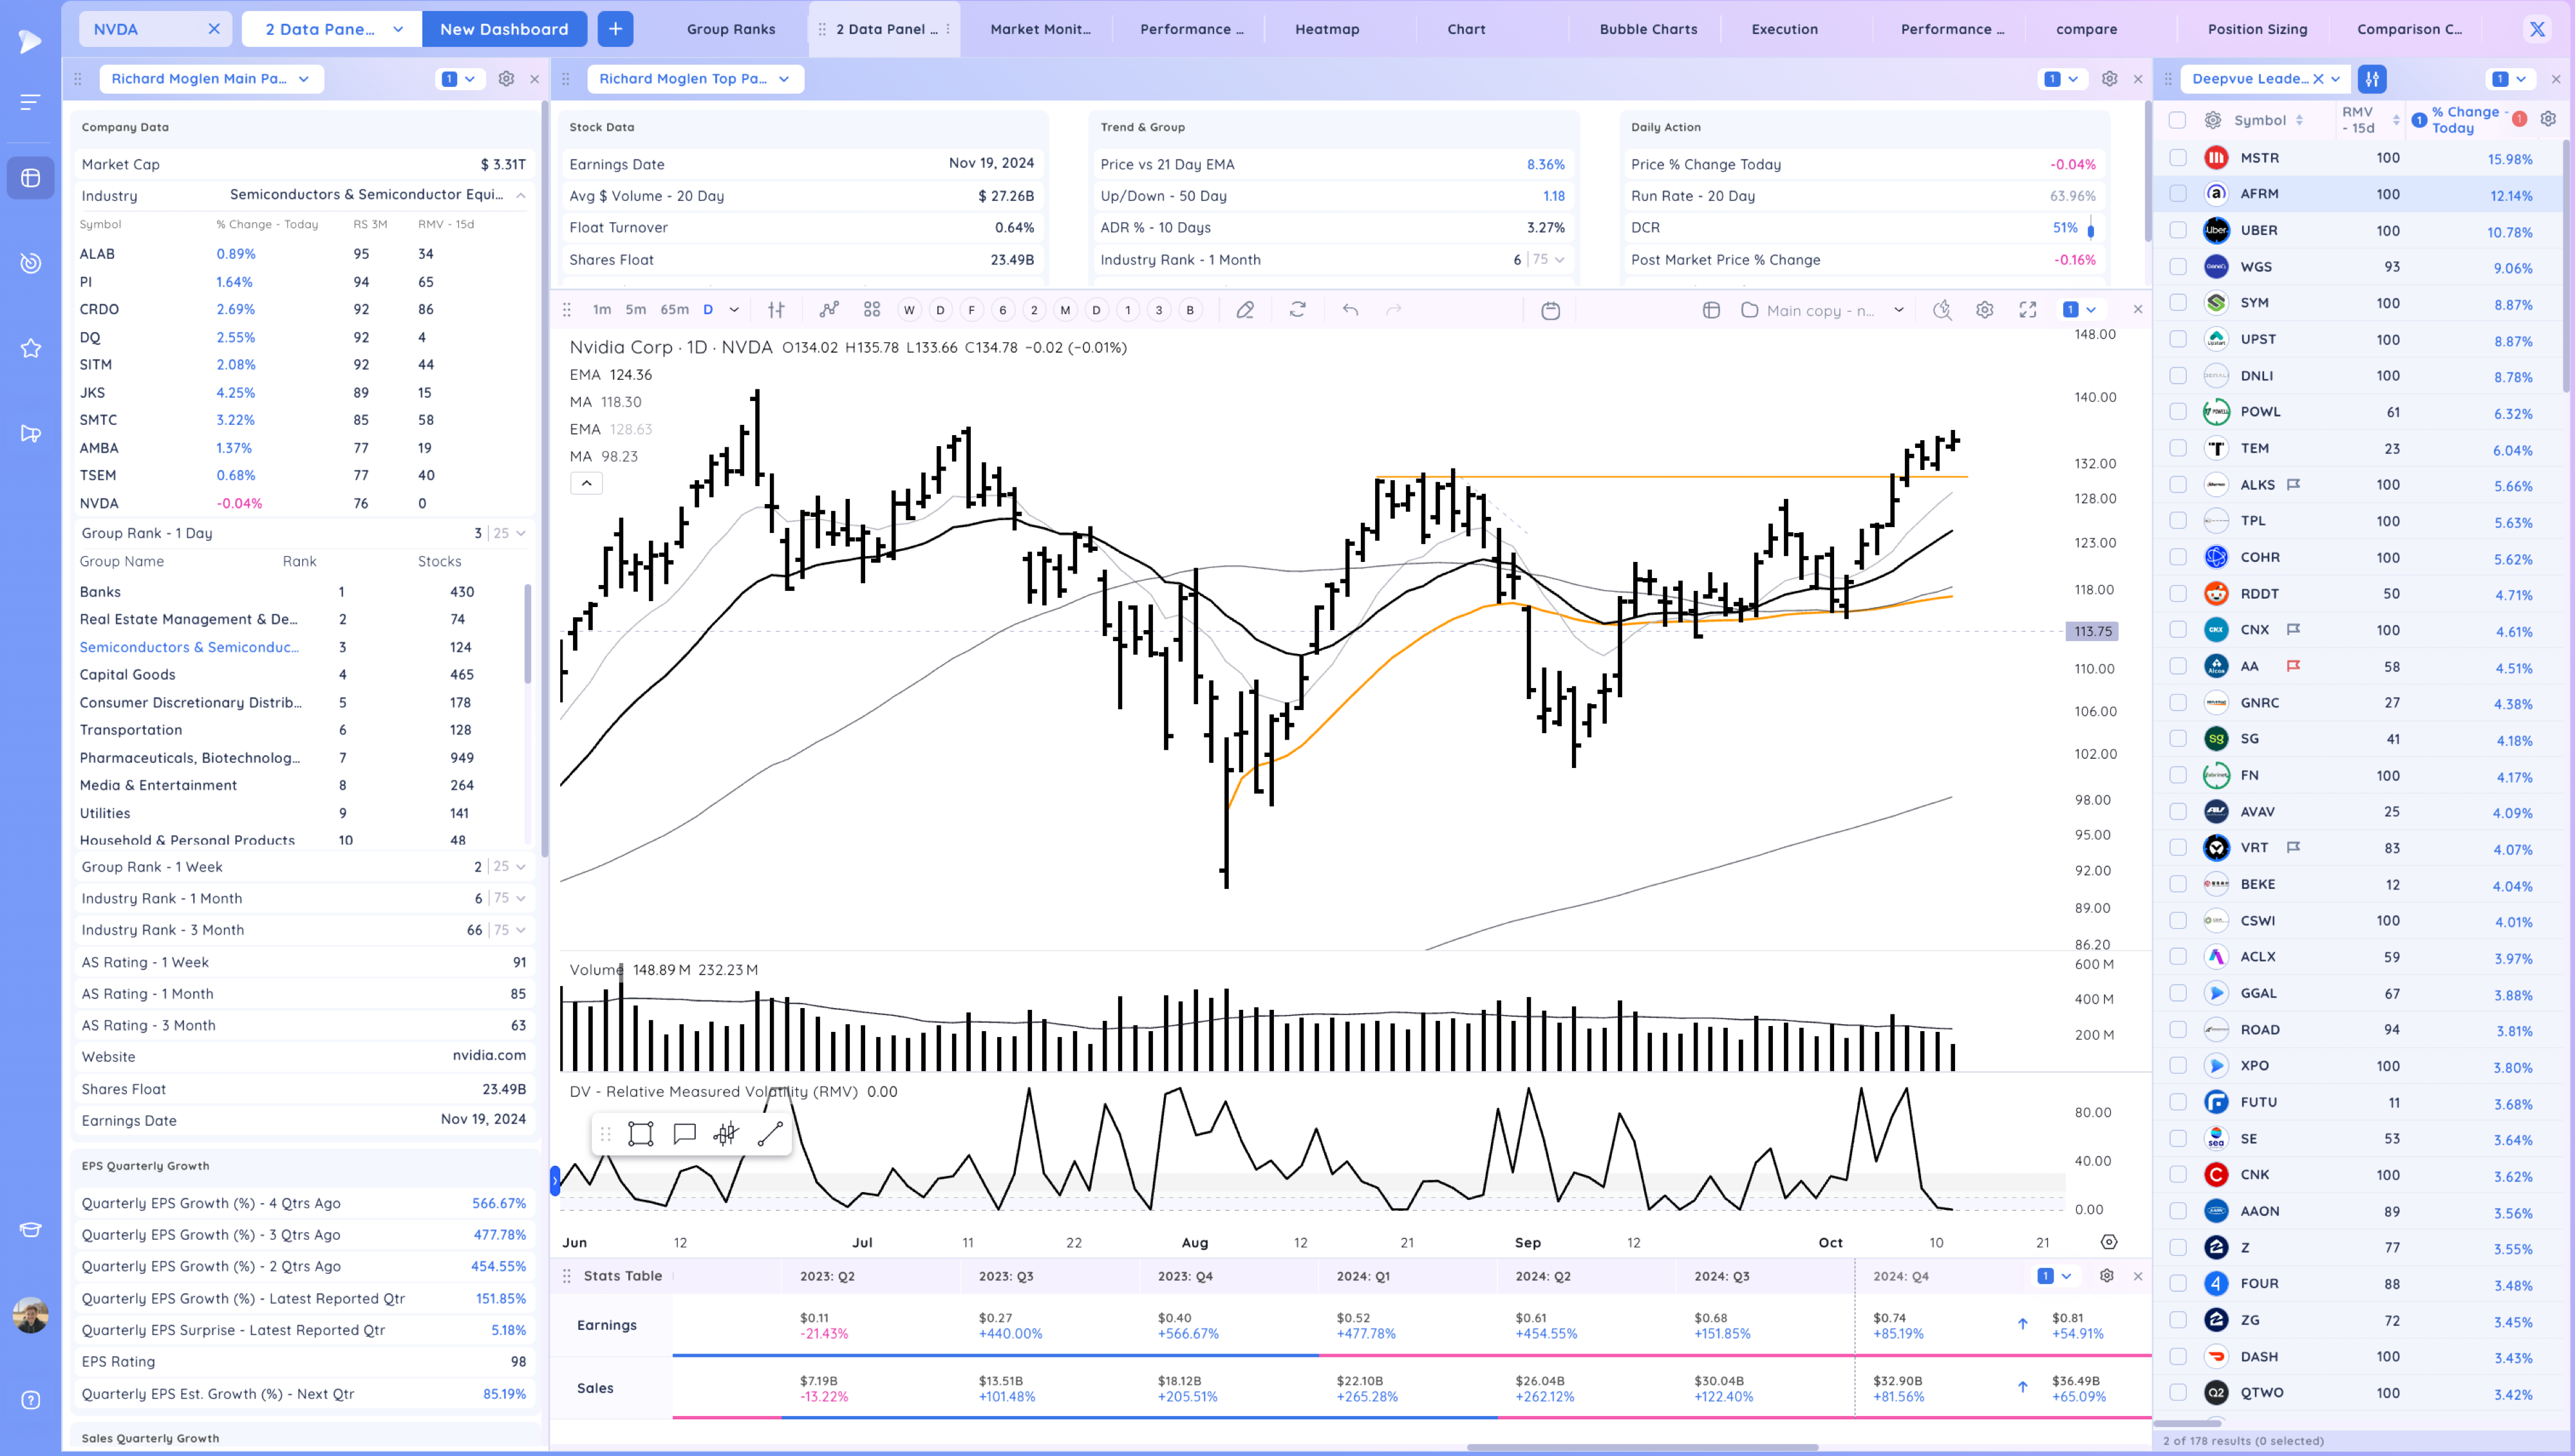Viewport: 2575px width, 1456px height.
Task: Click the eraser drawing icon
Action: pos(1245,310)
